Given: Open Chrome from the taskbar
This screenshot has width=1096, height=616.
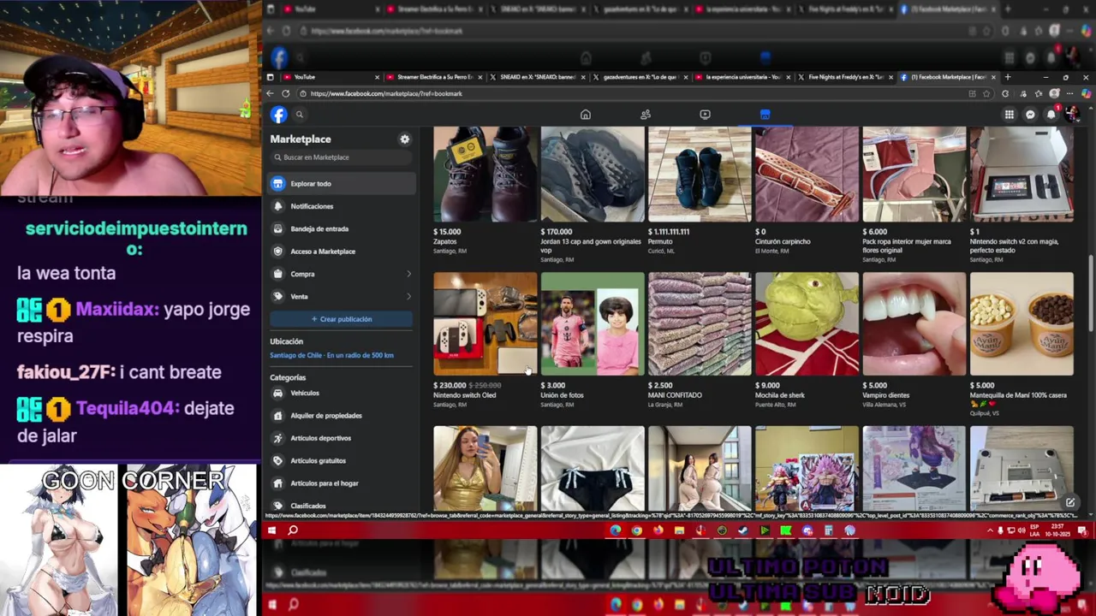Looking at the screenshot, I should pyautogui.click(x=637, y=530).
